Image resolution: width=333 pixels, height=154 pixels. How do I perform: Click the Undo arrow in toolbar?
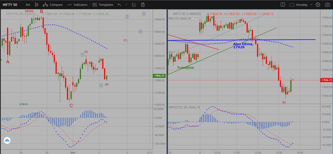point(119,5)
